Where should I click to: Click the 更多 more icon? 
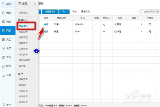click(7, 105)
